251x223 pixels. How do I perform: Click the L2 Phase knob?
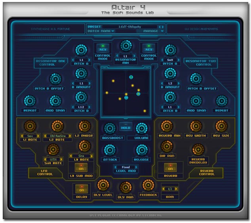(85, 126)
